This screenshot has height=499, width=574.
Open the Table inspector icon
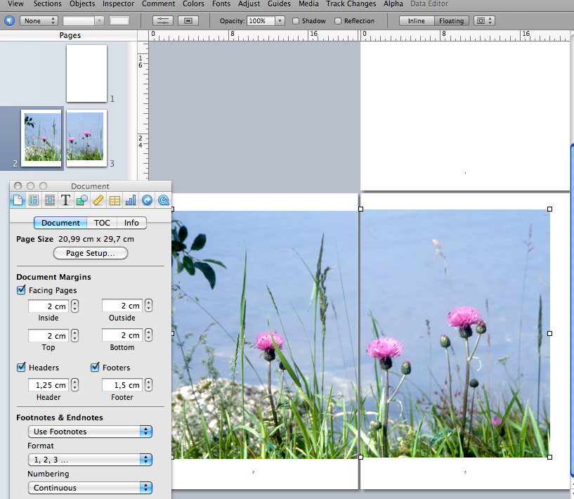click(x=115, y=200)
